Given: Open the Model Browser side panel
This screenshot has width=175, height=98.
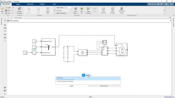Looking at the screenshot, I should click(1, 21).
